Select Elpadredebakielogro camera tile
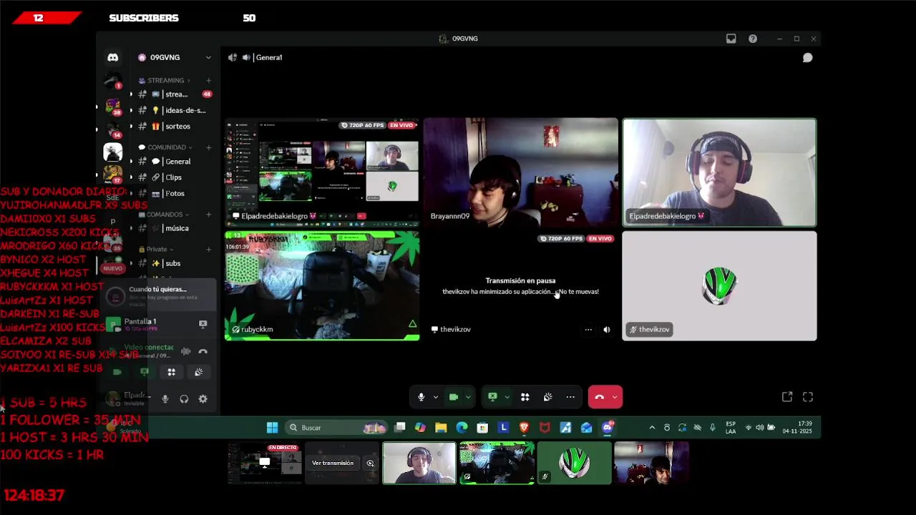This screenshot has width=916, height=515. pyautogui.click(x=719, y=172)
